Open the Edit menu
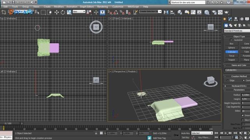250x140 pixels. (x=5, y=7)
